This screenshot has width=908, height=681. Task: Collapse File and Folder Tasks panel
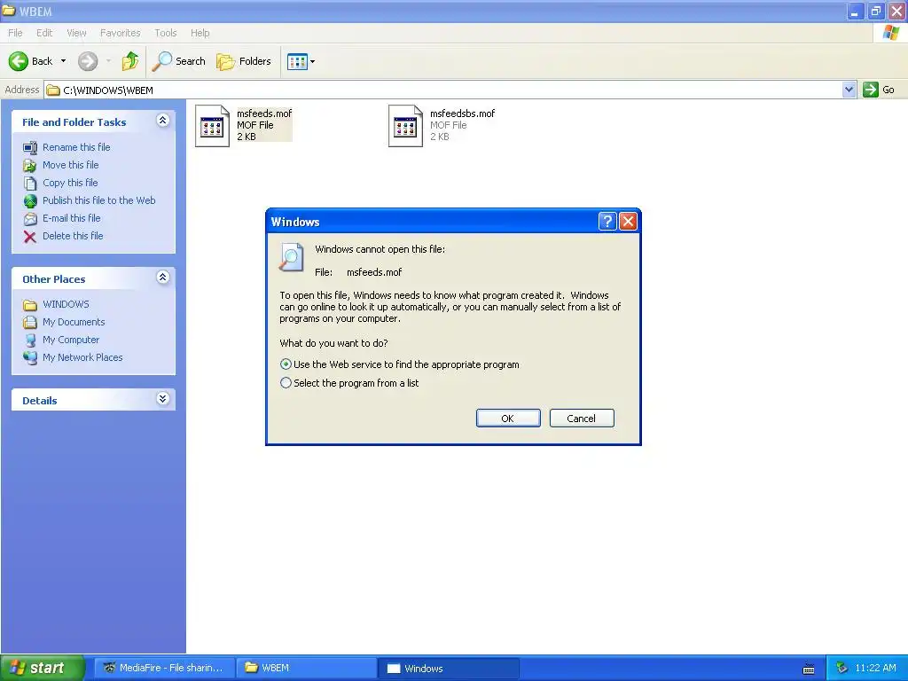point(163,121)
